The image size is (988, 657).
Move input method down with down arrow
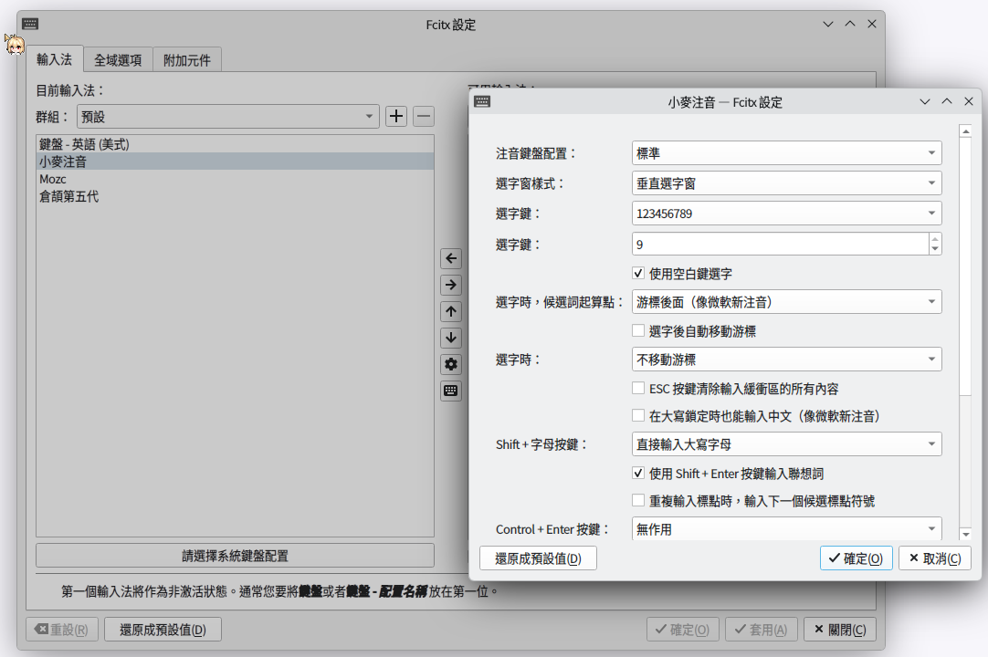(451, 338)
